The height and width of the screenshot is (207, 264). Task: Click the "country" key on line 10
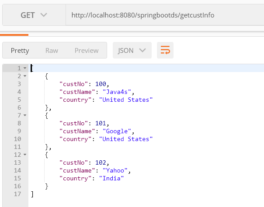click(x=76, y=139)
